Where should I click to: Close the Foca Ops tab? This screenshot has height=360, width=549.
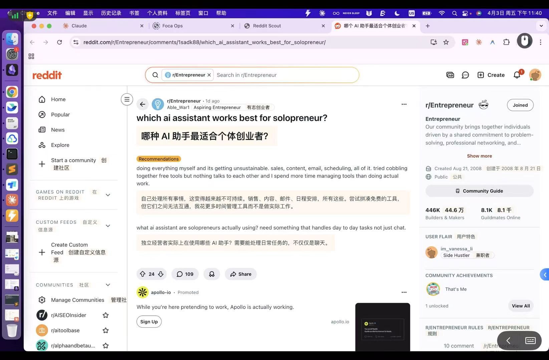click(x=233, y=26)
